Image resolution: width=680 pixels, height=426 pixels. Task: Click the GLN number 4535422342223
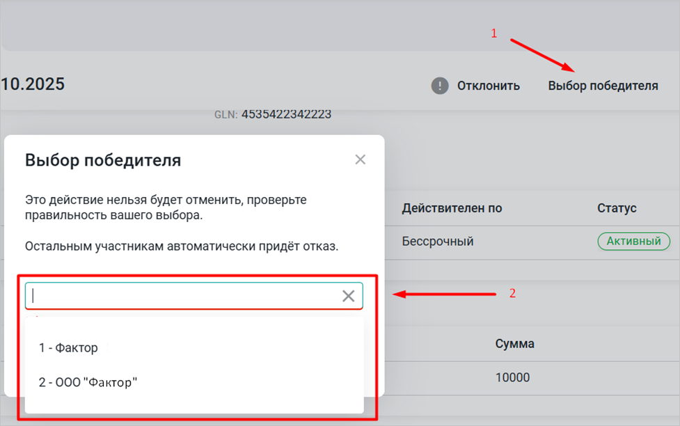pyautogui.click(x=286, y=114)
